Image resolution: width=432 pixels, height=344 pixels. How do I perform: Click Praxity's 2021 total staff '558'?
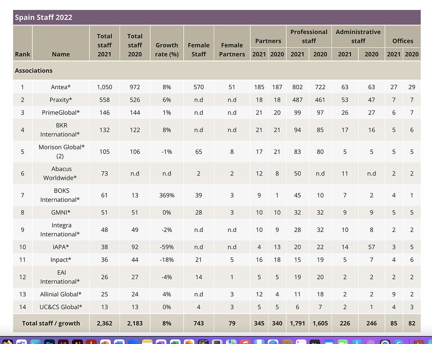[x=105, y=100]
